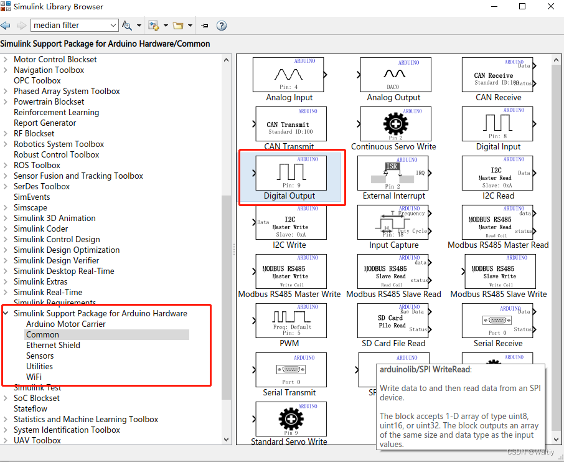564x462 pixels.
Task: Open the search options dropdown arrow
Action: 139,26
